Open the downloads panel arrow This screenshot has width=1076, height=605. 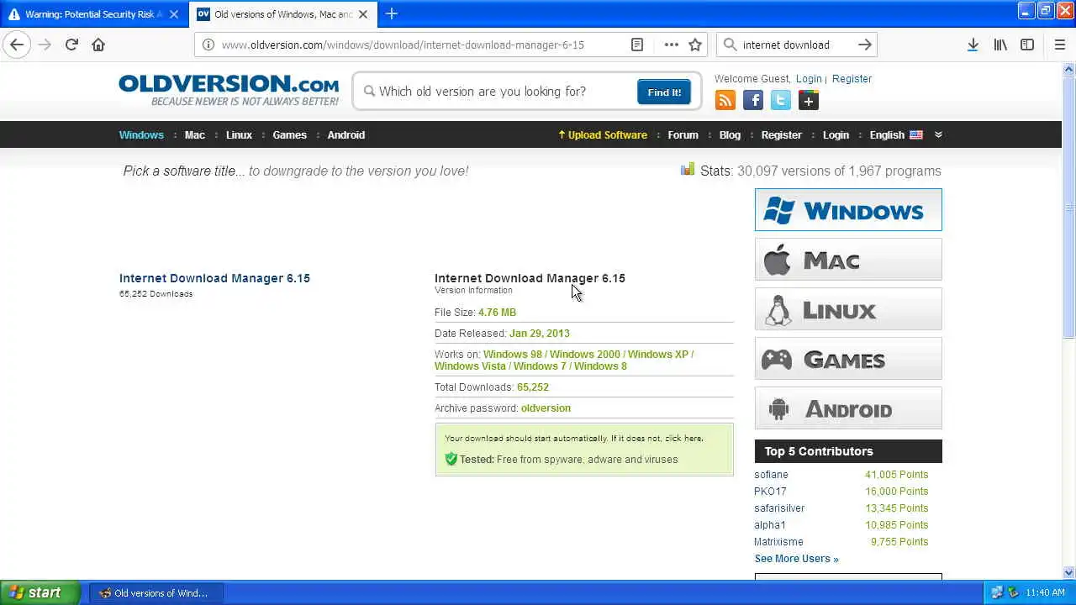973,45
